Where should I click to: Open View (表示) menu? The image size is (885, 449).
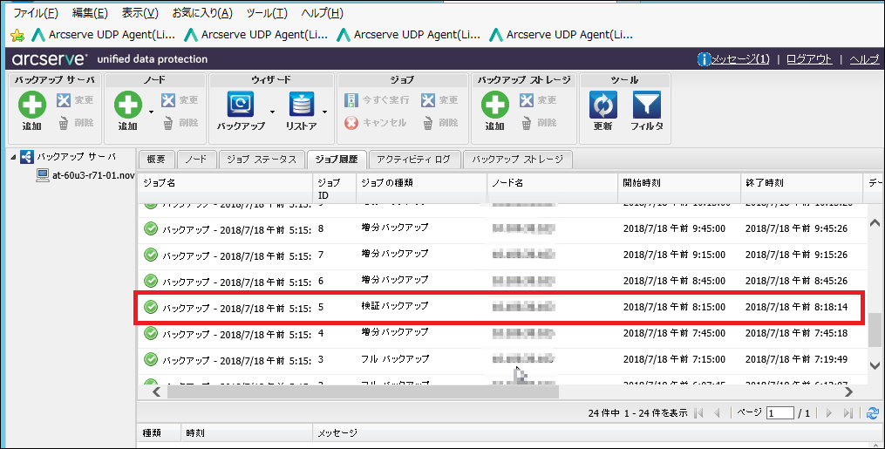pyautogui.click(x=140, y=13)
